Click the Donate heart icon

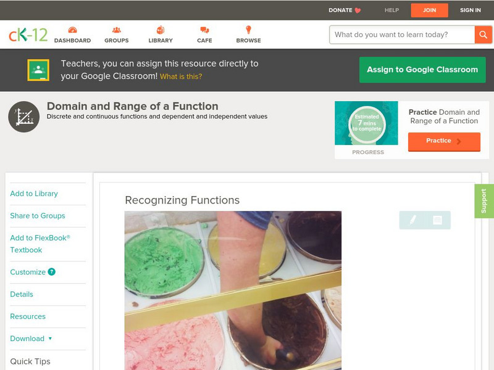(358, 10)
